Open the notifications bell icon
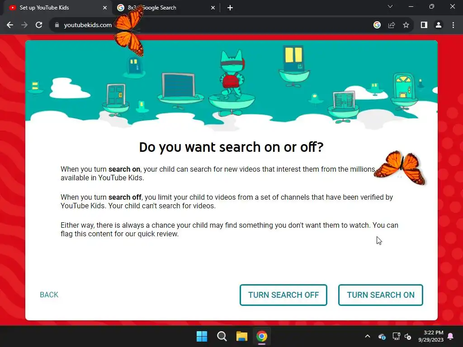The width and height of the screenshot is (463, 347). point(451,336)
